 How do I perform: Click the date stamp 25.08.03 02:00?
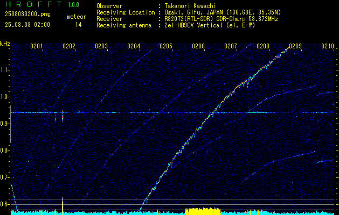(x=27, y=24)
